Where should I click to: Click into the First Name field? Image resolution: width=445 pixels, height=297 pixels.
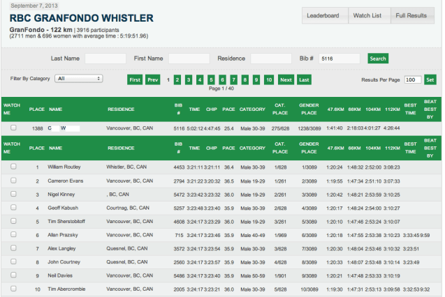189,59
